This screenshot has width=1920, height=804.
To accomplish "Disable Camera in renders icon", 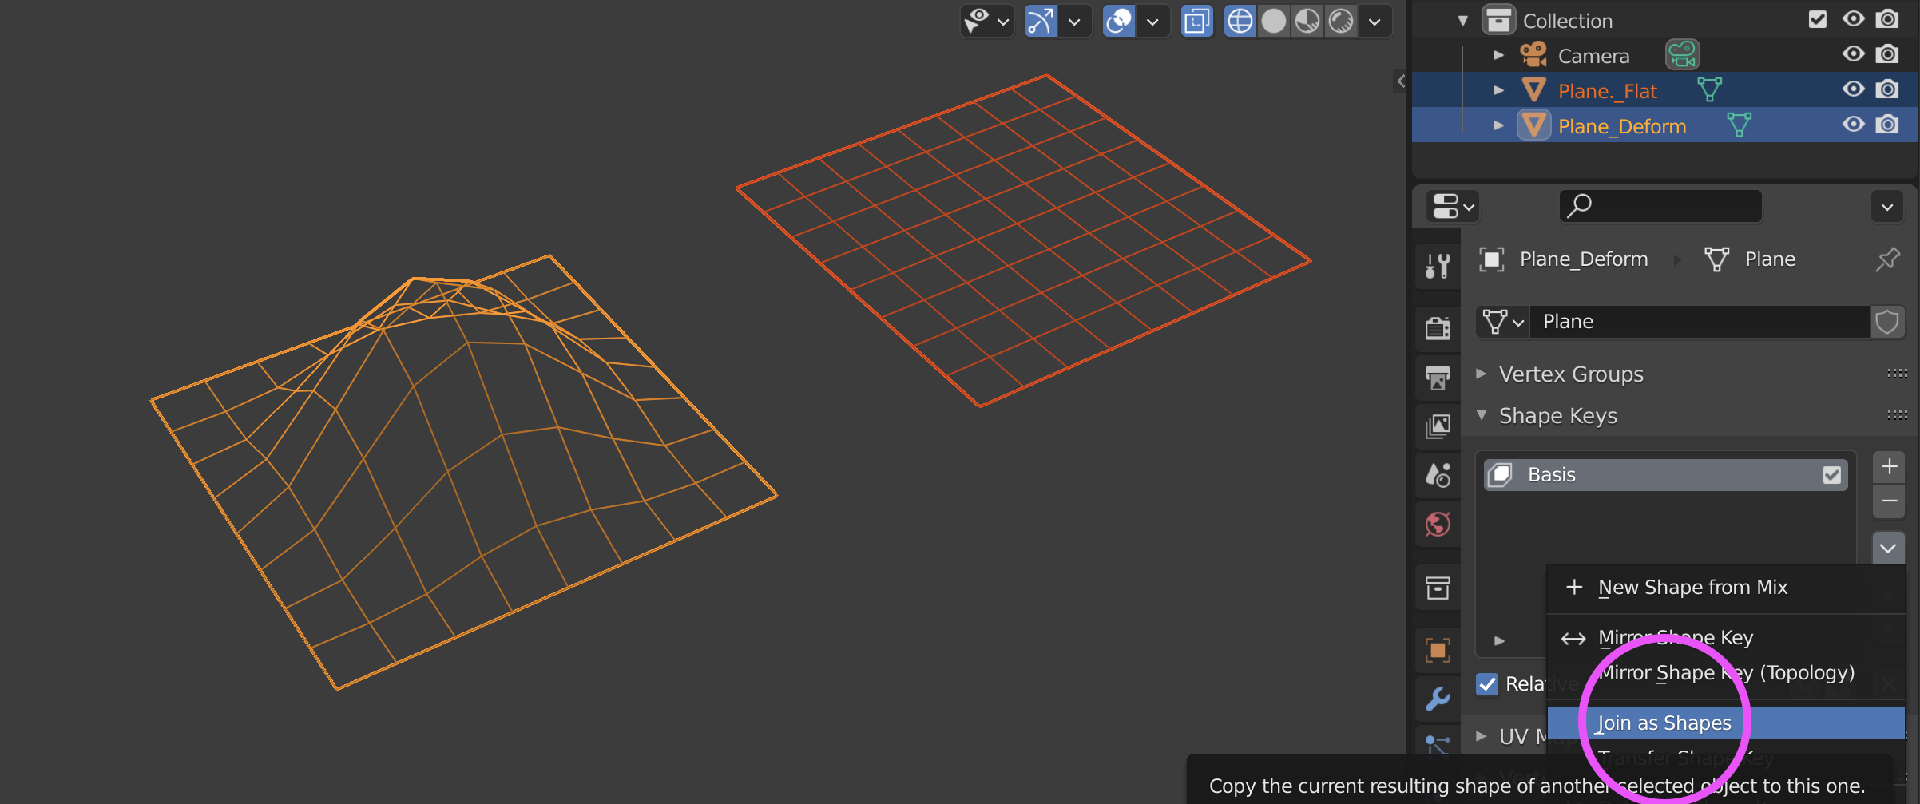I will click(x=1887, y=54).
